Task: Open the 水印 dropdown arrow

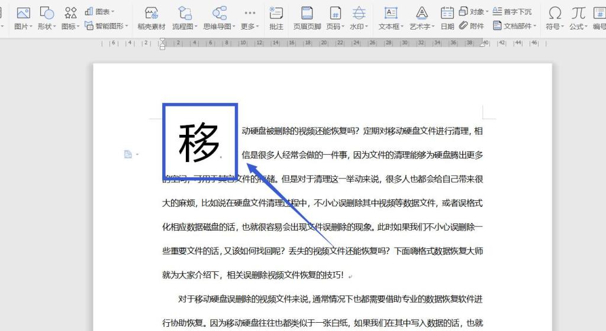Action: coord(366,27)
